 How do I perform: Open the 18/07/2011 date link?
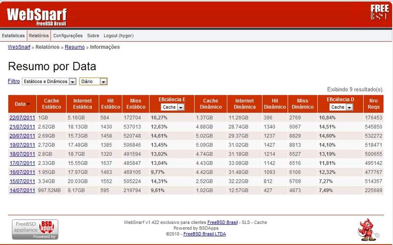pos(22,154)
